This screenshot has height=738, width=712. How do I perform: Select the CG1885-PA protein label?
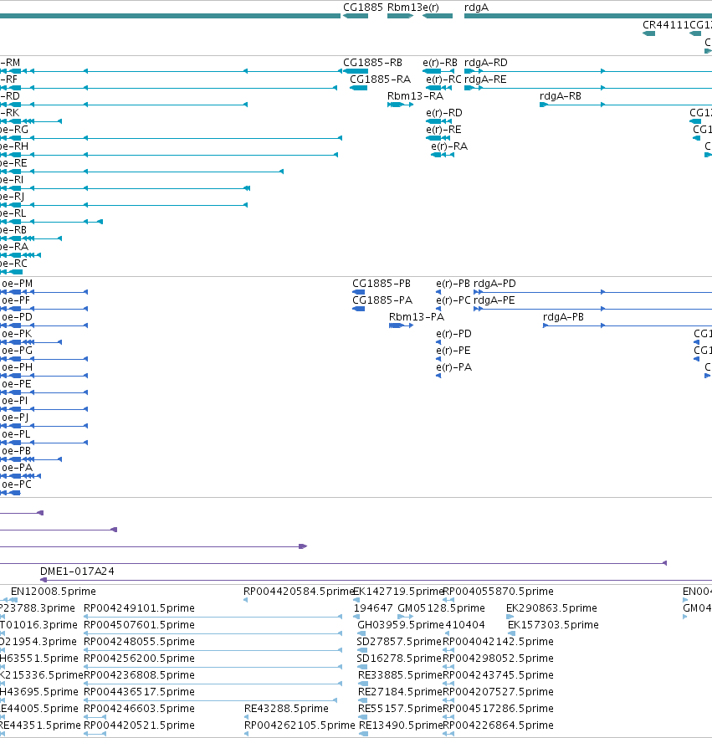(x=382, y=300)
